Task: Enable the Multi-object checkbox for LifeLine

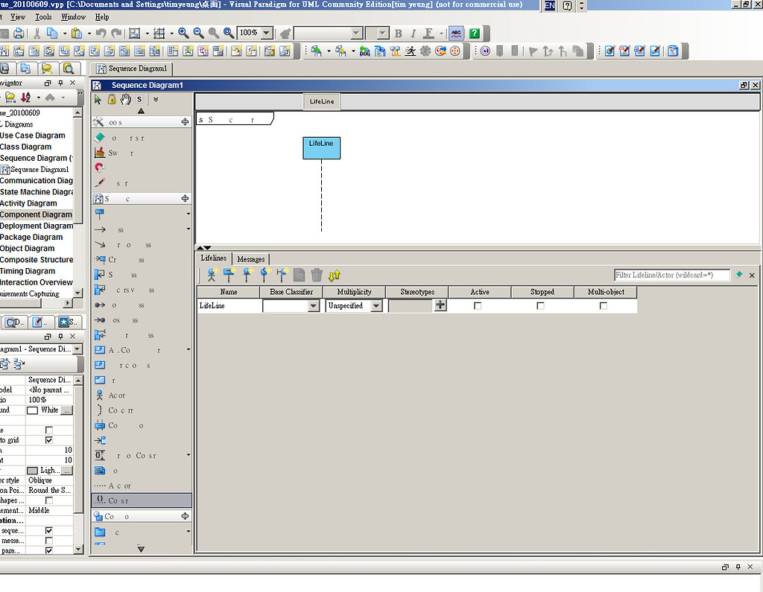Action: click(x=604, y=306)
